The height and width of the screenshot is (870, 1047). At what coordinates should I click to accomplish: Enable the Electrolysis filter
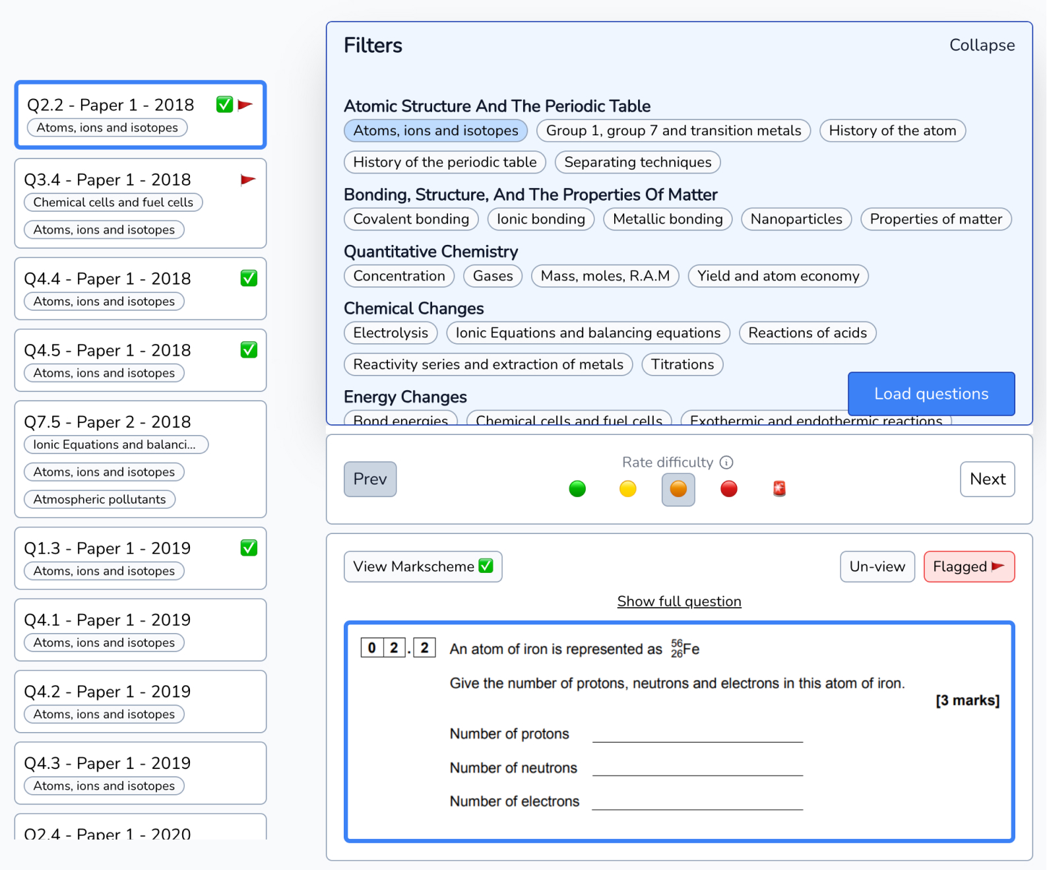391,333
